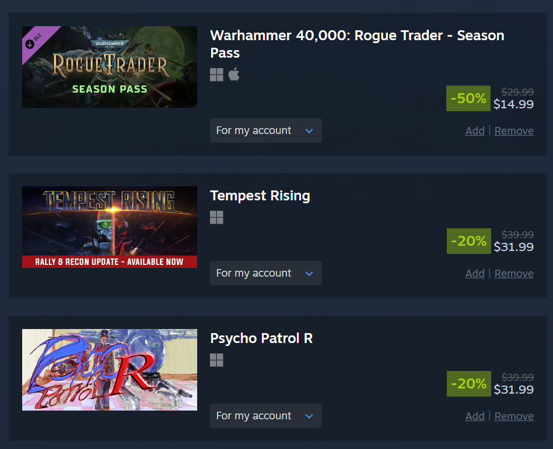Open Psycho Patrol R 'For my account' dropdown
Screen dimensions: 553x449
pyautogui.click(x=266, y=416)
